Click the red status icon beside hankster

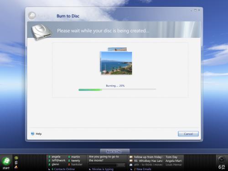[x=69, y=164]
